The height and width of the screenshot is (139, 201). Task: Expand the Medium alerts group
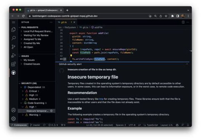pos(23,99)
